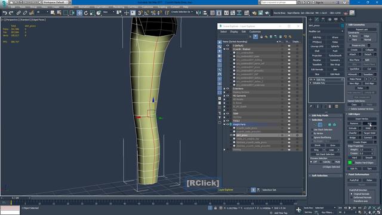Enable the By Vertex checkbox
This screenshot has width=382, height=215.
pos(312,134)
